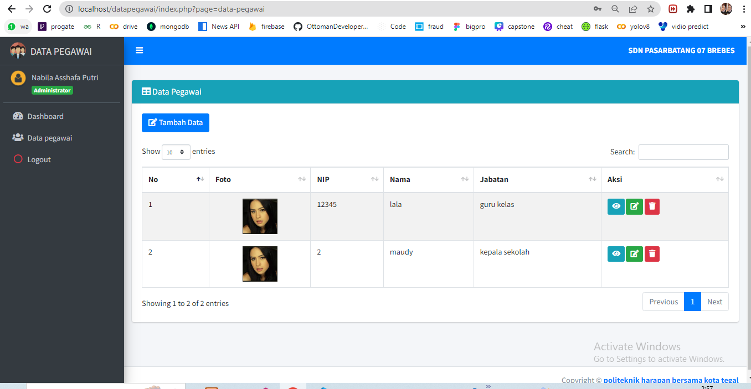
Task: Open edit form for lala using green icon
Action: point(634,206)
